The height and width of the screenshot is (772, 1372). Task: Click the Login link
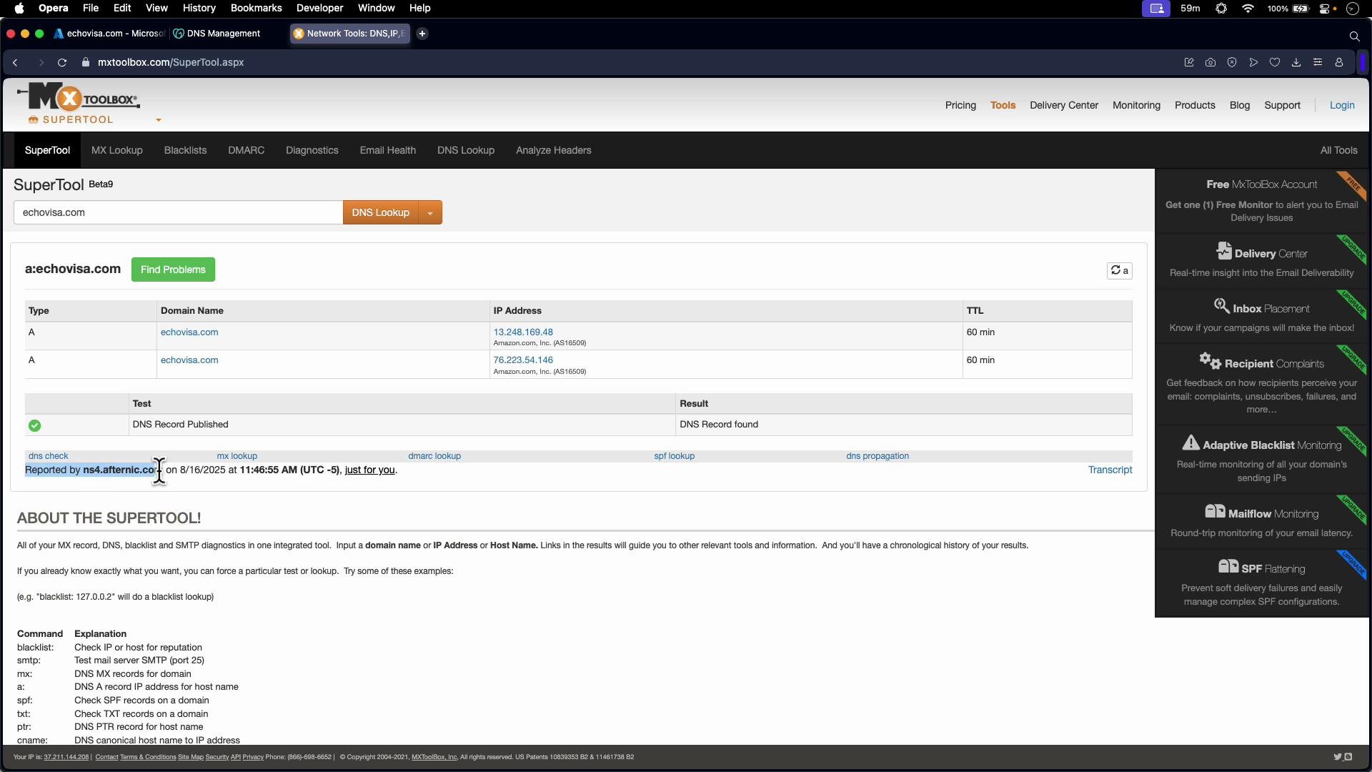[x=1342, y=106]
